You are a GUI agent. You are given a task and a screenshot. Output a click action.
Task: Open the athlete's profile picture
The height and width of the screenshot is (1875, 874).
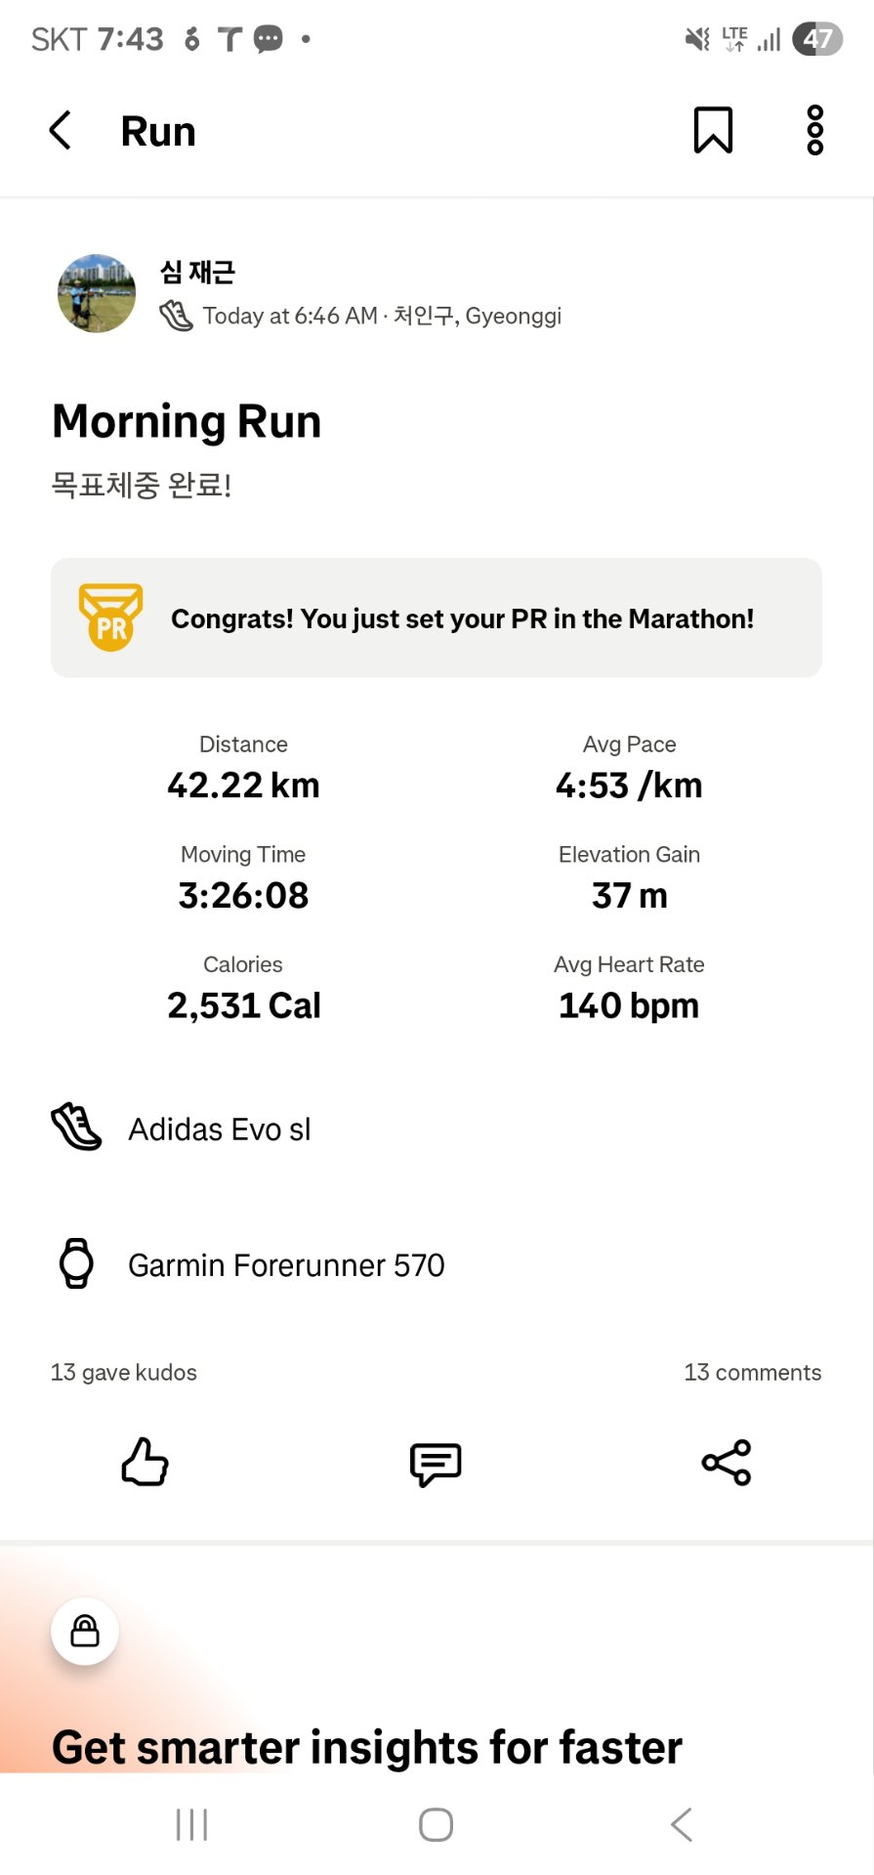97,293
